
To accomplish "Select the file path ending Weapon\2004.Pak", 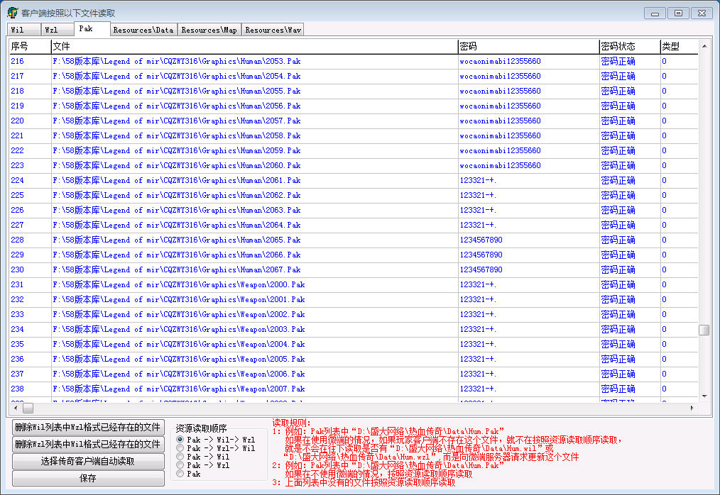I will (179, 344).
